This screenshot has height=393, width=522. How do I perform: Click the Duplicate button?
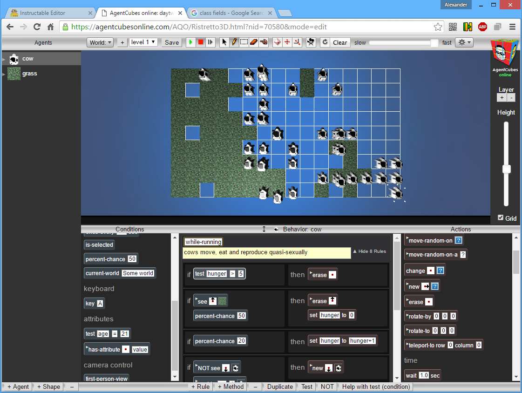tap(280, 386)
